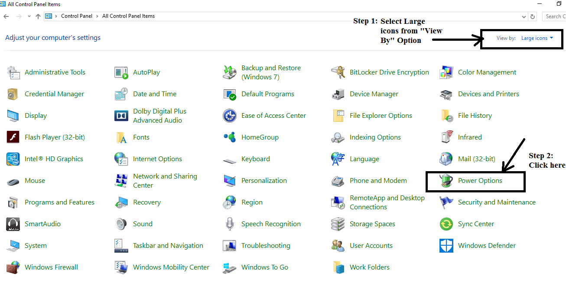The width and height of the screenshot is (566, 299).
Task: Open the Power Options icon
Action: coord(446,181)
